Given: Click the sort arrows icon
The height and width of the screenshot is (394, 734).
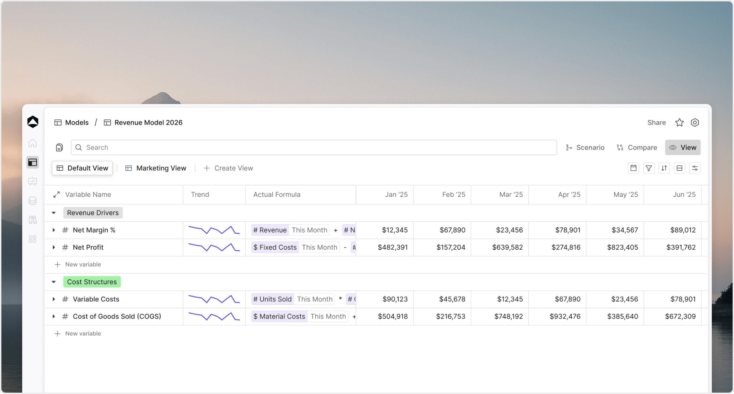Looking at the screenshot, I should (664, 168).
